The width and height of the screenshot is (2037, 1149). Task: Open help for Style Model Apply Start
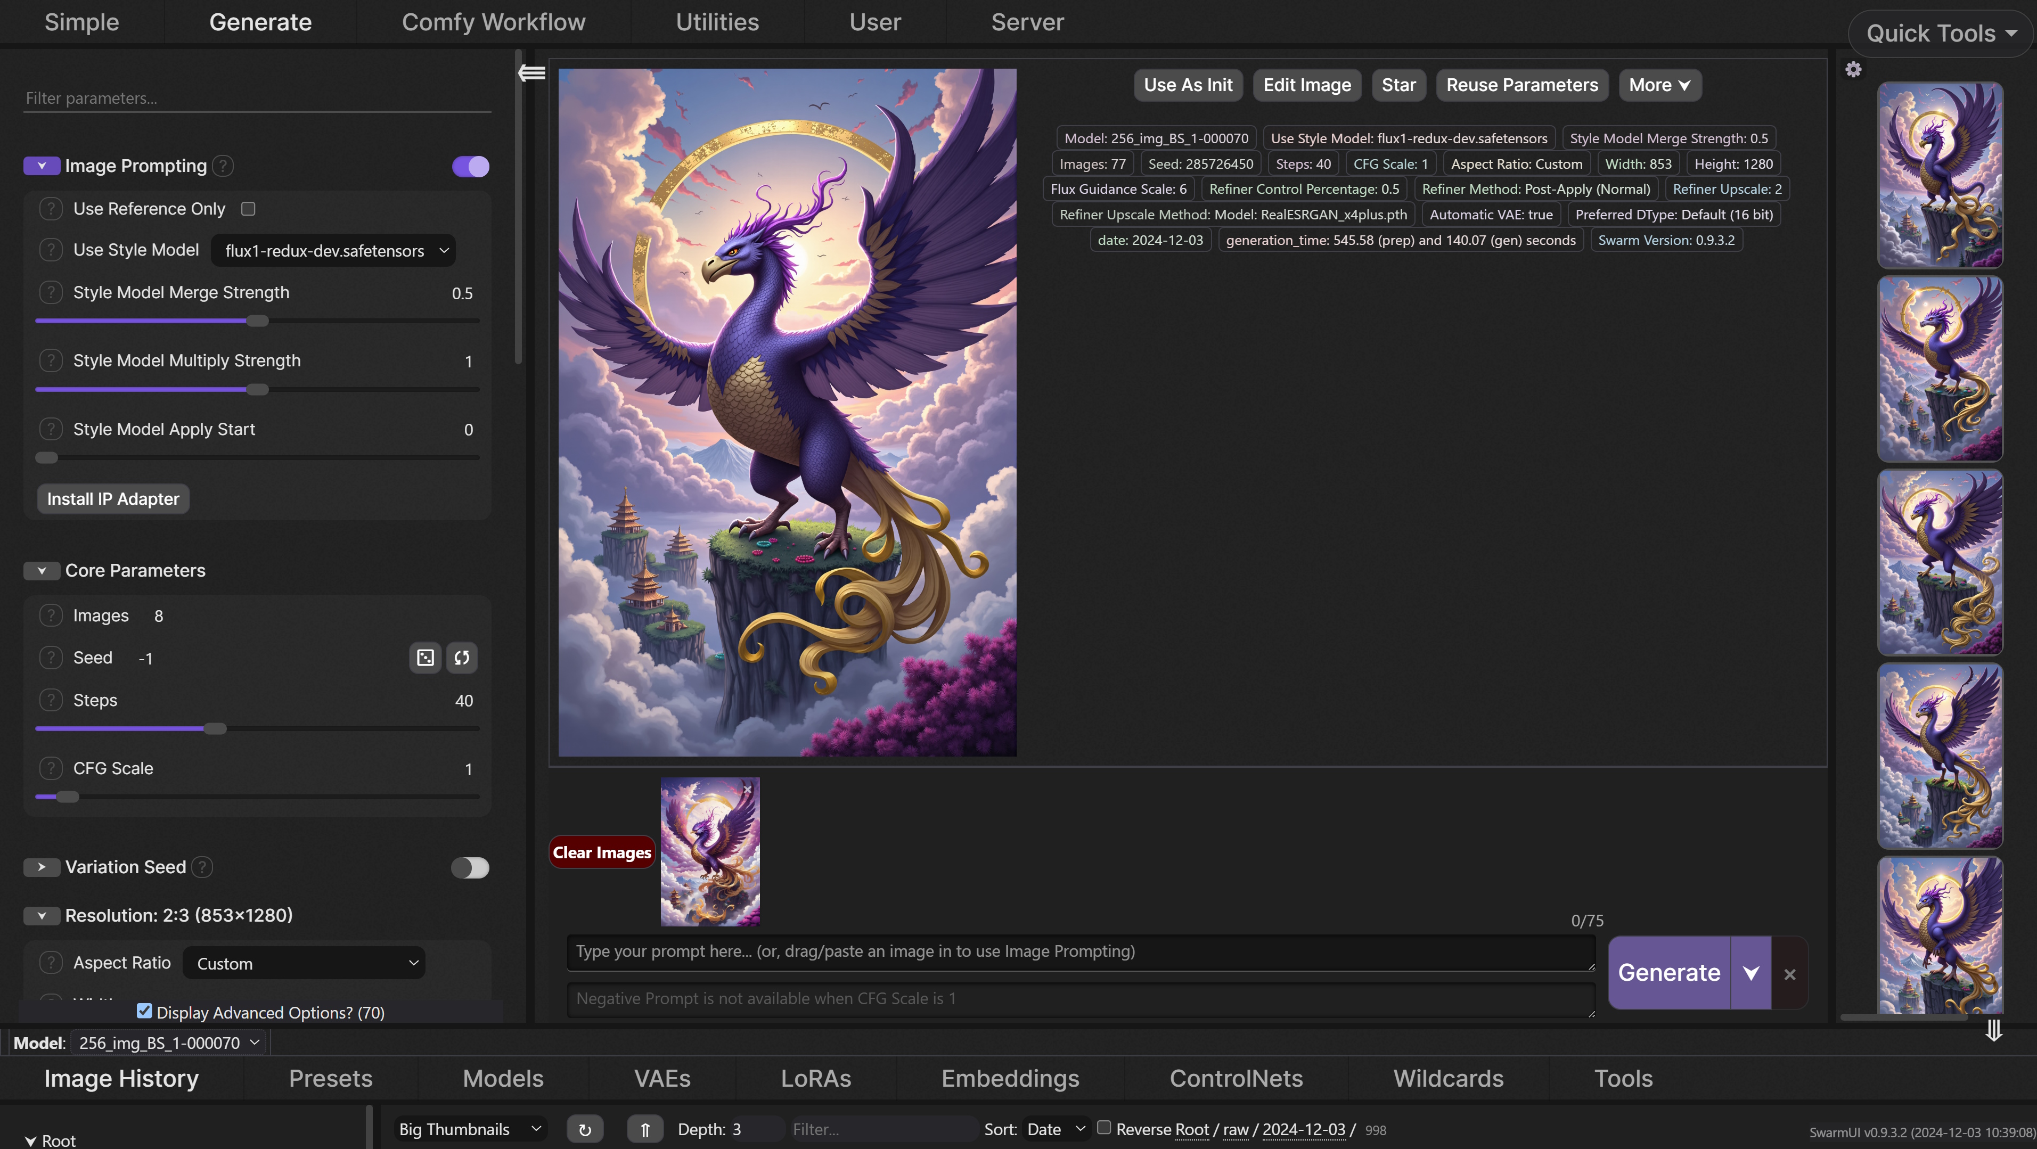[52, 429]
